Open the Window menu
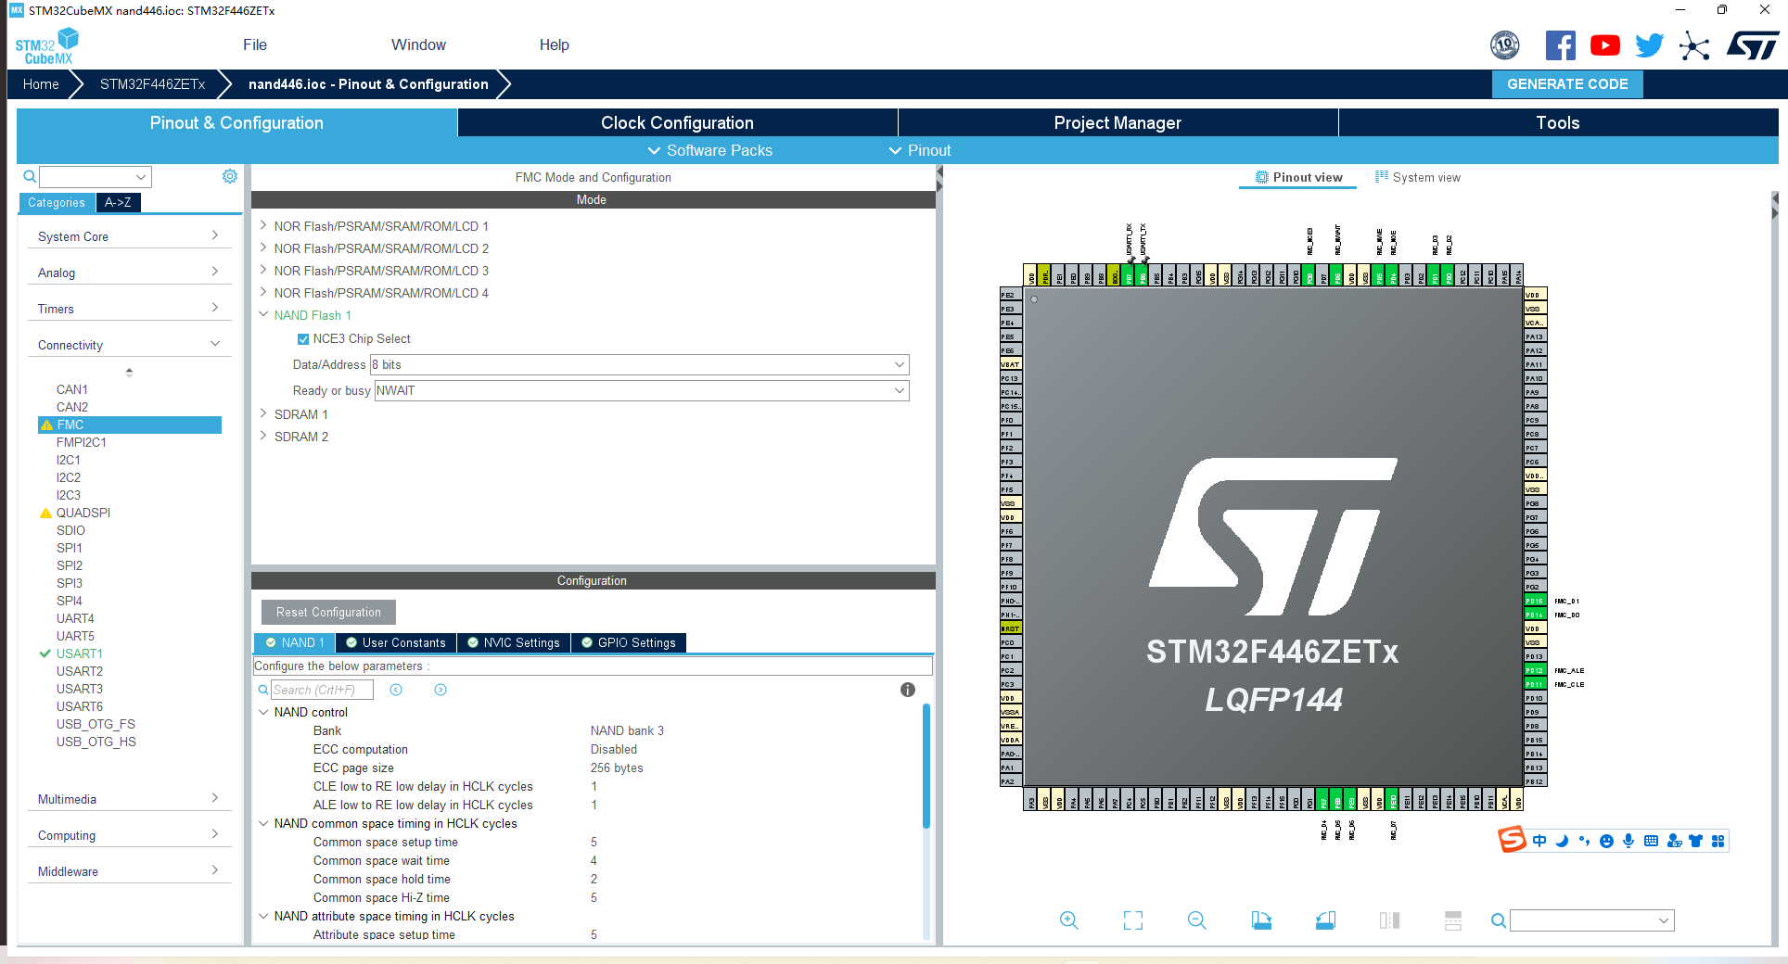1788x964 pixels. [x=418, y=44]
